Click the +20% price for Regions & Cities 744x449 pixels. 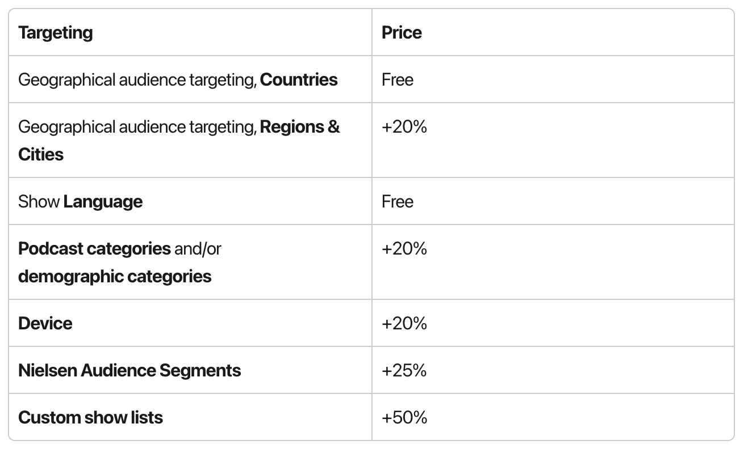[x=404, y=126]
